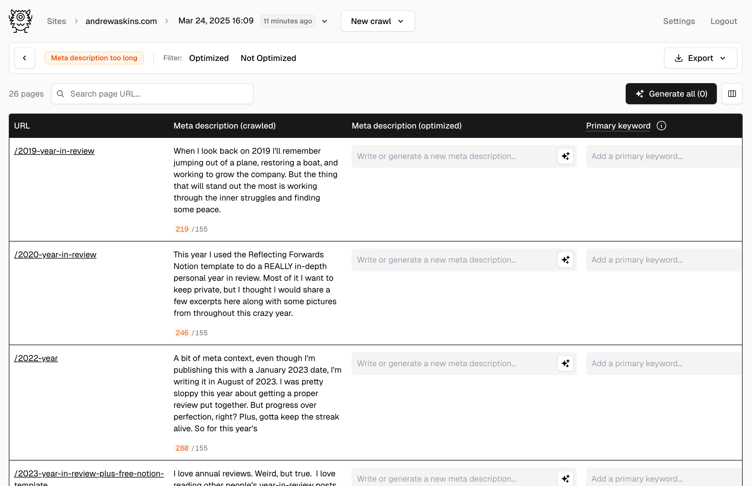Open the /2022-year page link
The width and height of the screenshot is (752, 486).
[x=36, y=358]
